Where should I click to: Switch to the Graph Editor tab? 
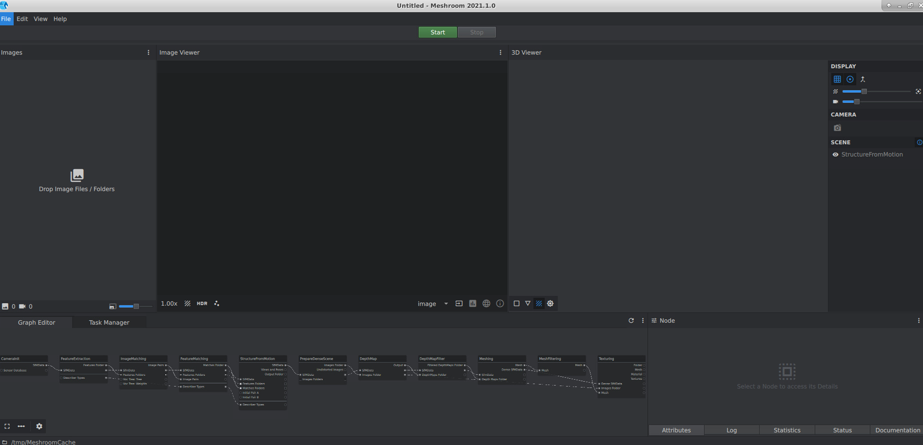(x=37, y=323)
